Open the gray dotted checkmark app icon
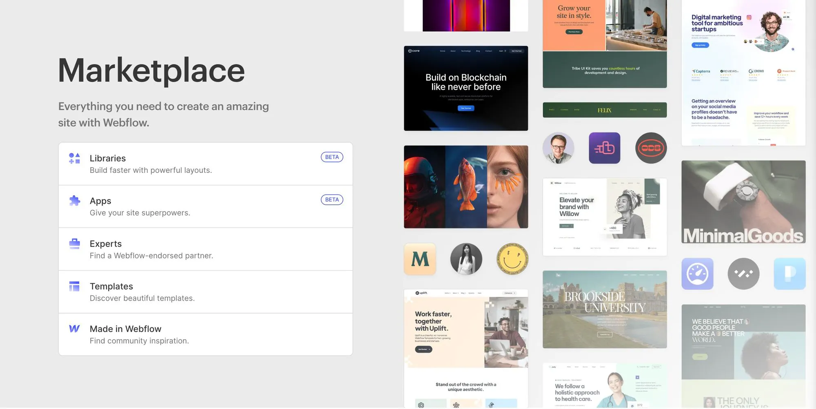Image resolution: width=816 pixels, height=409 pixels. [x=743, y=274]
